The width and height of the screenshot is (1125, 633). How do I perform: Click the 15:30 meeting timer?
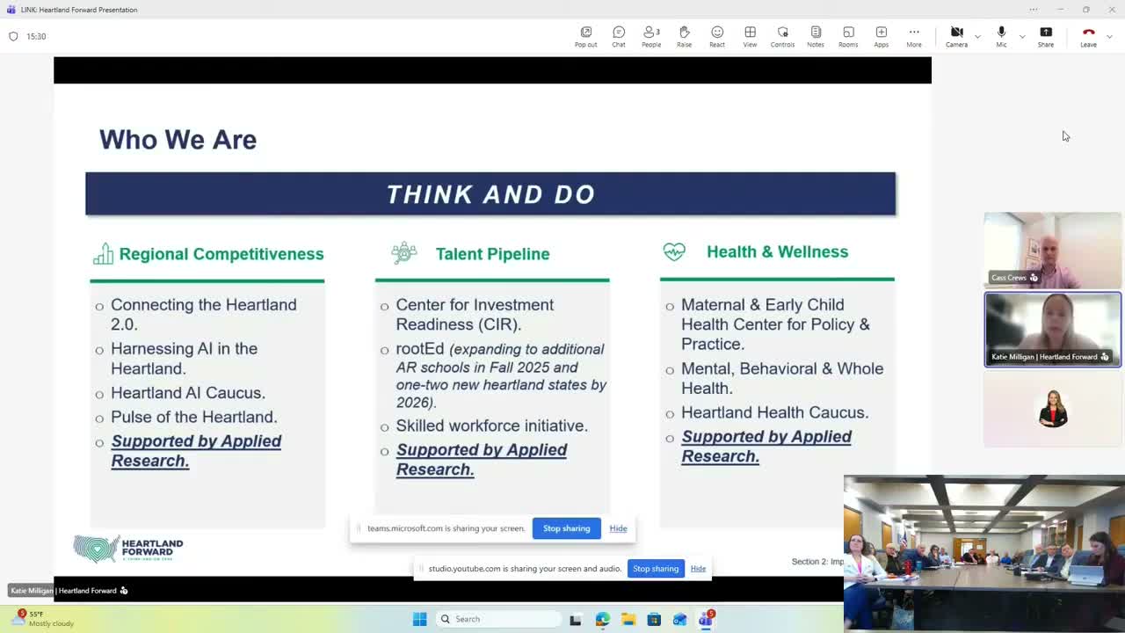(x=36, y=36)
